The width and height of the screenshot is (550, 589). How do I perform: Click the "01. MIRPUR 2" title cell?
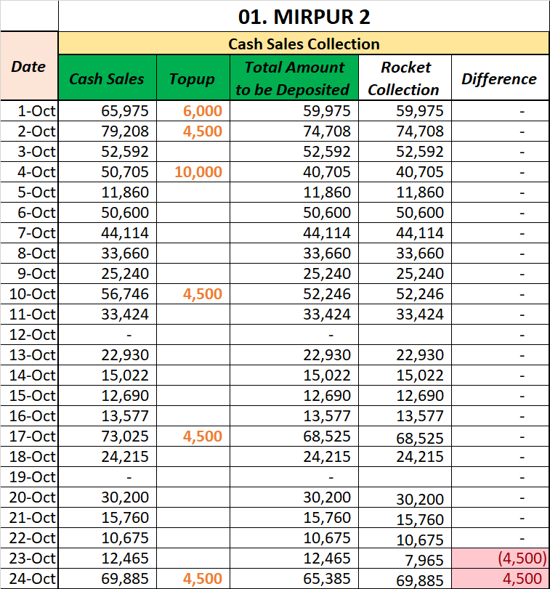point(303,15)
